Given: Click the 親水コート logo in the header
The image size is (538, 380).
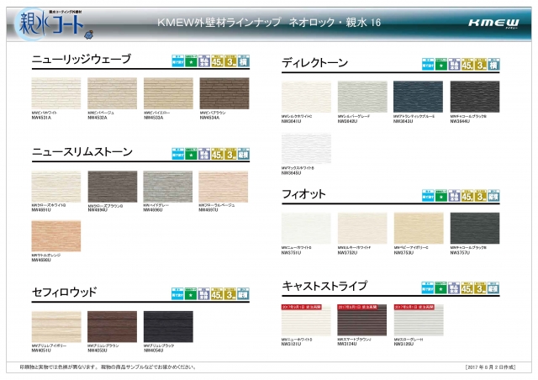Looking at the screenshot, I should [51, 24].
